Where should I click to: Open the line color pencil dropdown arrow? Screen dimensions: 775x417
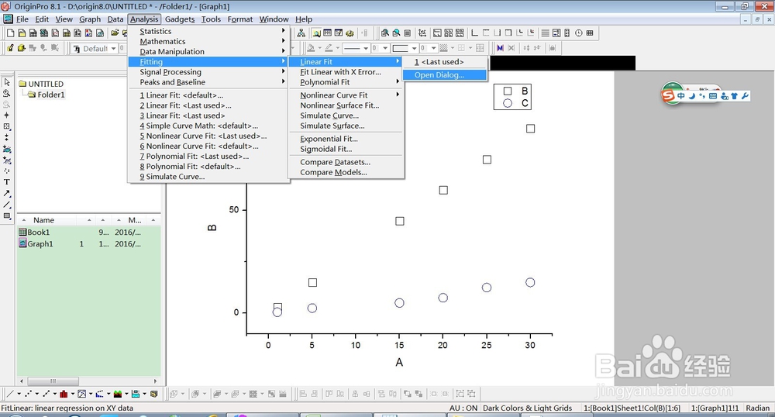pos(338,48)
